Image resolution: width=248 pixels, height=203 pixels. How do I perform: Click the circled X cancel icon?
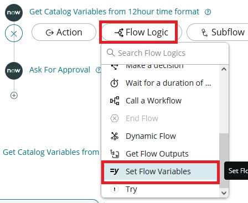tap(14, 33)
